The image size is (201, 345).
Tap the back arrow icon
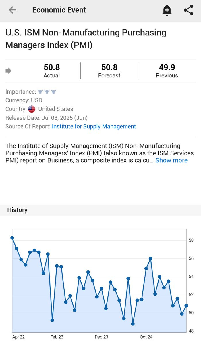point(13,10)
